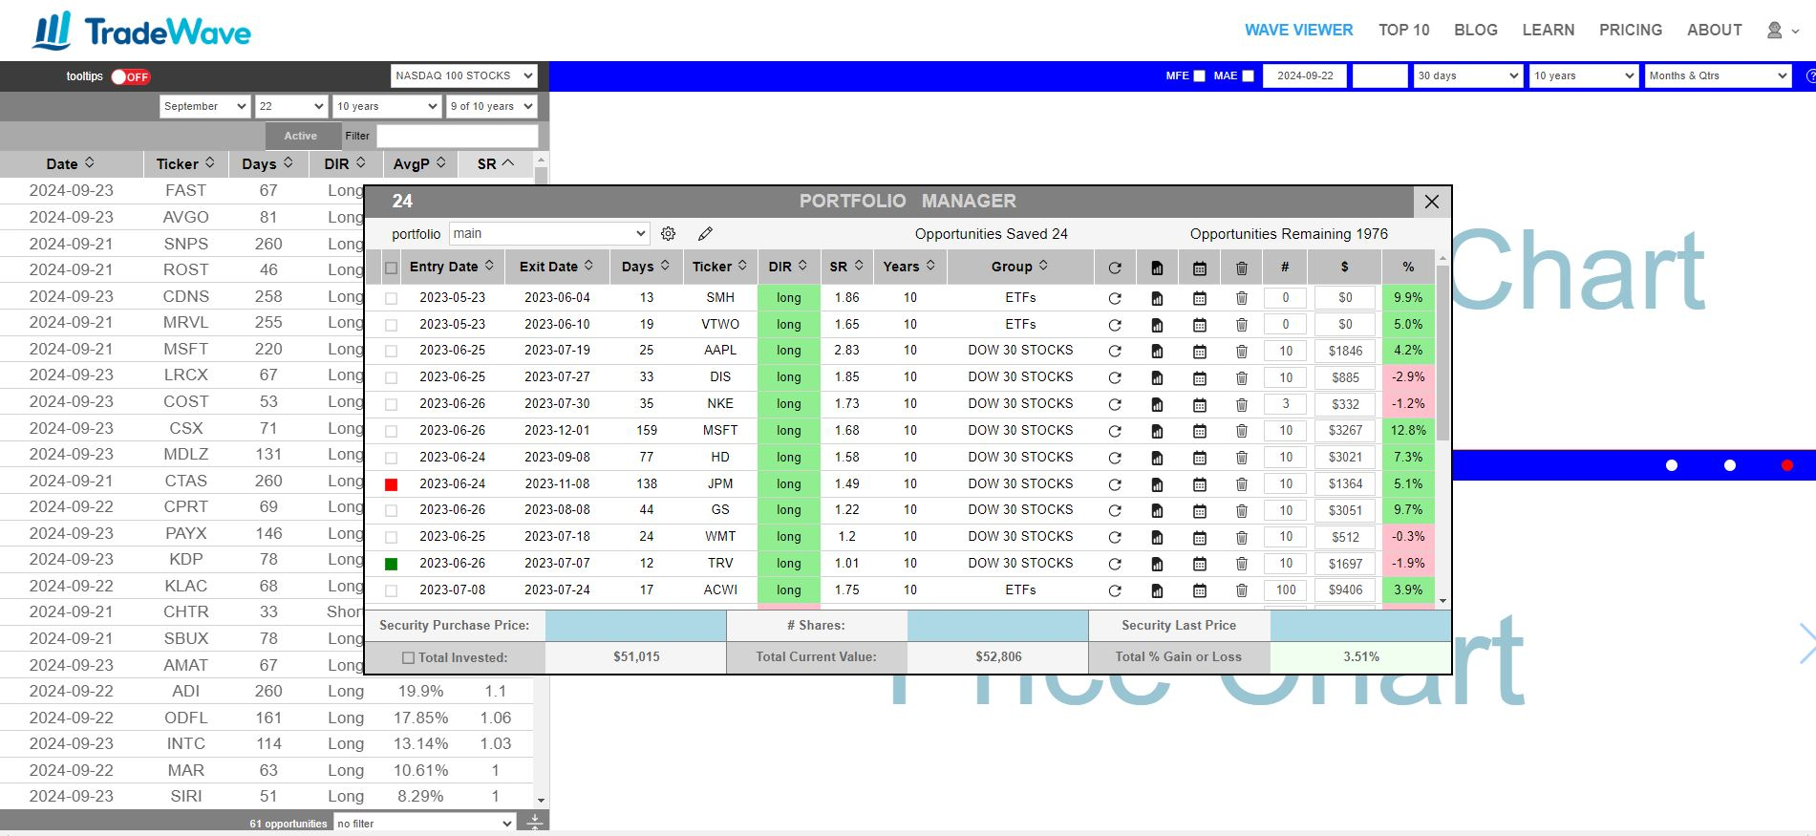Click the refresh-all icon in table header
The image size is (1816, 836).
click(1115, 268)
